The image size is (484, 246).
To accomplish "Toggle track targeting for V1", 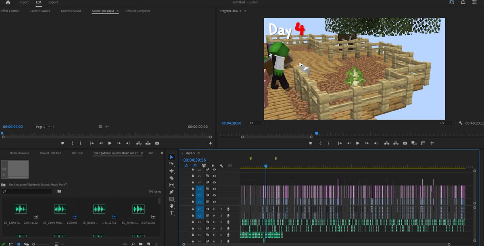I will point(199,201).
